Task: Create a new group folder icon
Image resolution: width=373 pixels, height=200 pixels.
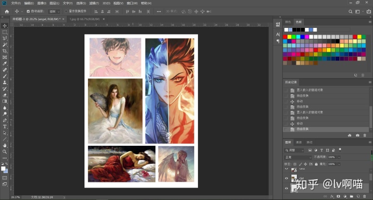Action: click(351, 196)
